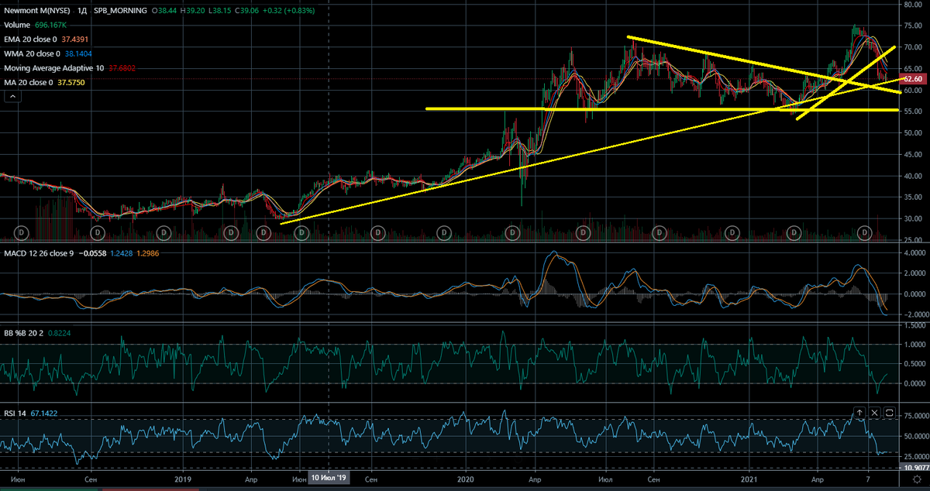Viewport: 930px width, 491px height.
Task: Click the 80.00 price axis label
Action: [913, 5]
